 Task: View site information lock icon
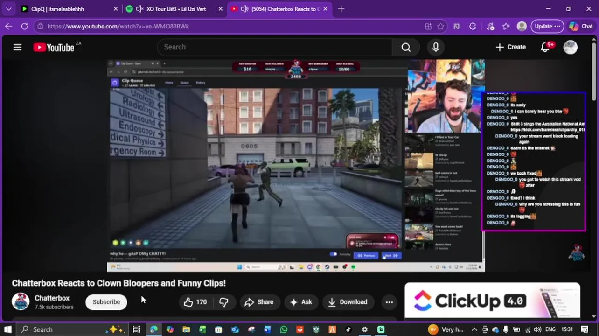click(x=40, y=26)
